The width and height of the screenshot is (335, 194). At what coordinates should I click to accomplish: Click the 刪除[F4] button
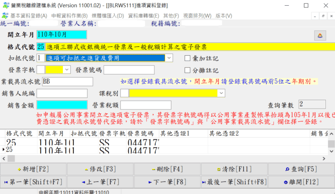pyautogui.click(x=167, y=169)
